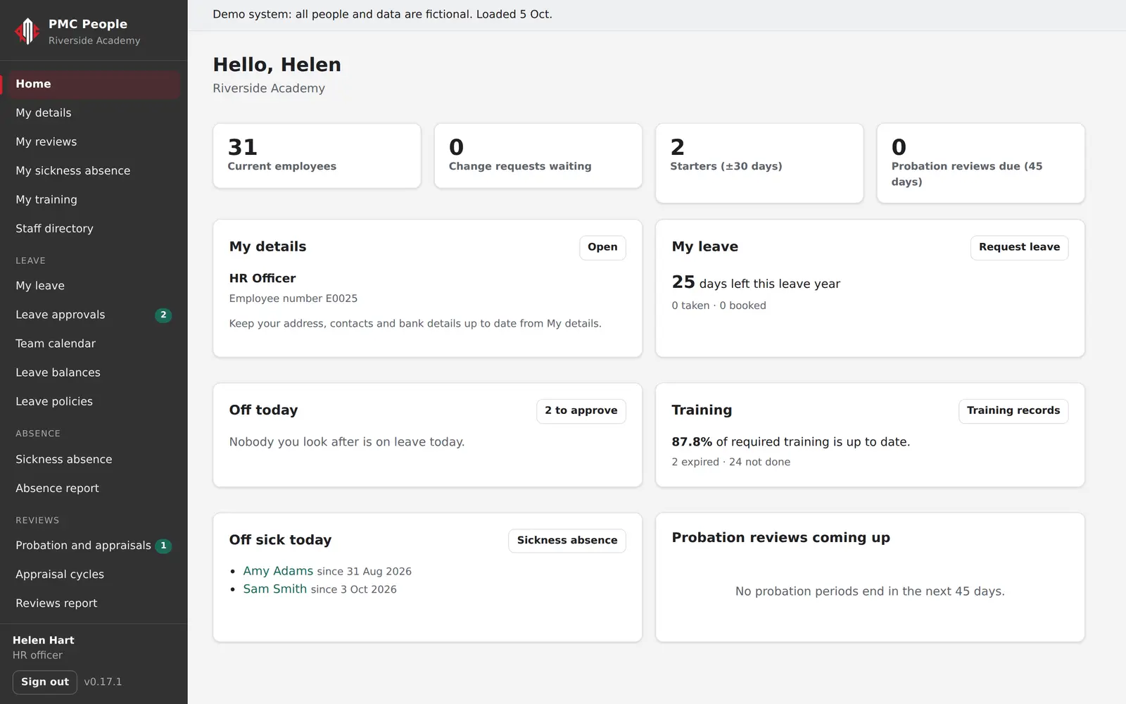Click the Change requests waiting card
The width and height of the screenshot is (1126, 704).
click(538, 156)
